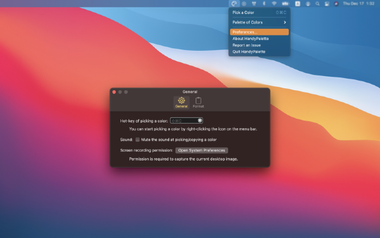Open Spotlight search magnifier icon
This screenshot has height=238, width=380.
point(317,4)
